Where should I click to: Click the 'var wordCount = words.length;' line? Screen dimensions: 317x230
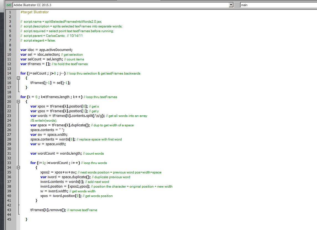pyautogui.click(x=56, y=153)
